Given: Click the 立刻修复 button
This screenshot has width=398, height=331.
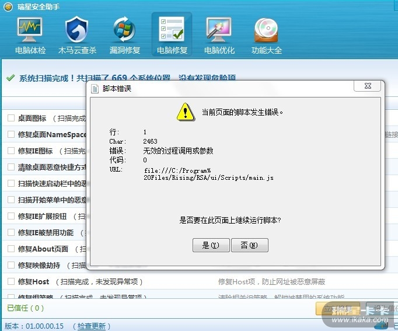Looking at the screenshot, I should pos(337,309).
